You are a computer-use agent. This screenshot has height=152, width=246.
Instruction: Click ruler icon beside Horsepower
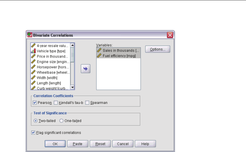pos(33,67)
